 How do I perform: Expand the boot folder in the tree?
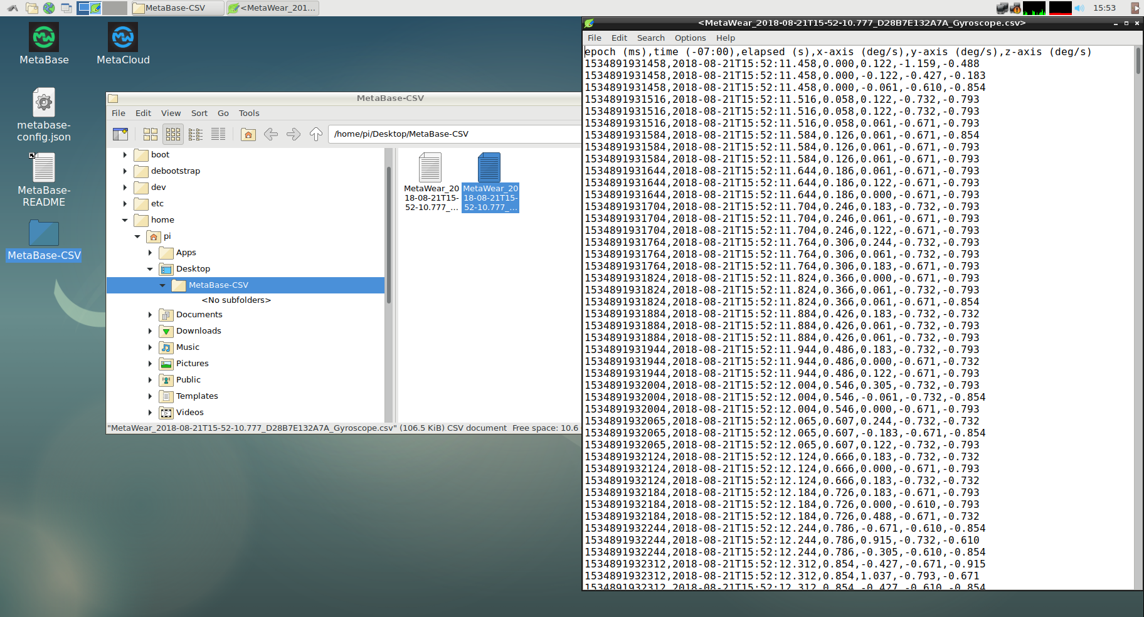point(125,155)
